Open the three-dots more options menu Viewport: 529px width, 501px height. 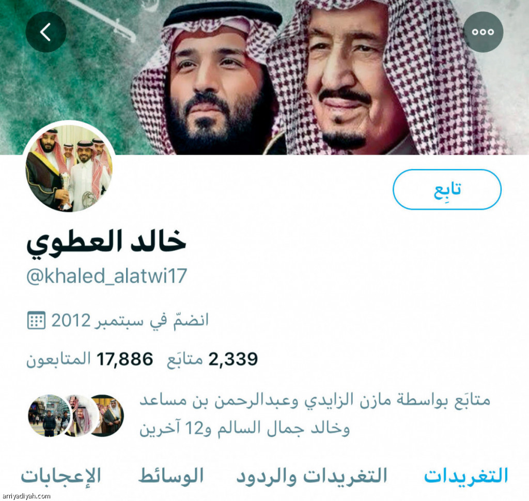click(483, 32)
